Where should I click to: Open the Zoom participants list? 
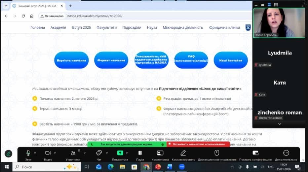coord(73,153)
